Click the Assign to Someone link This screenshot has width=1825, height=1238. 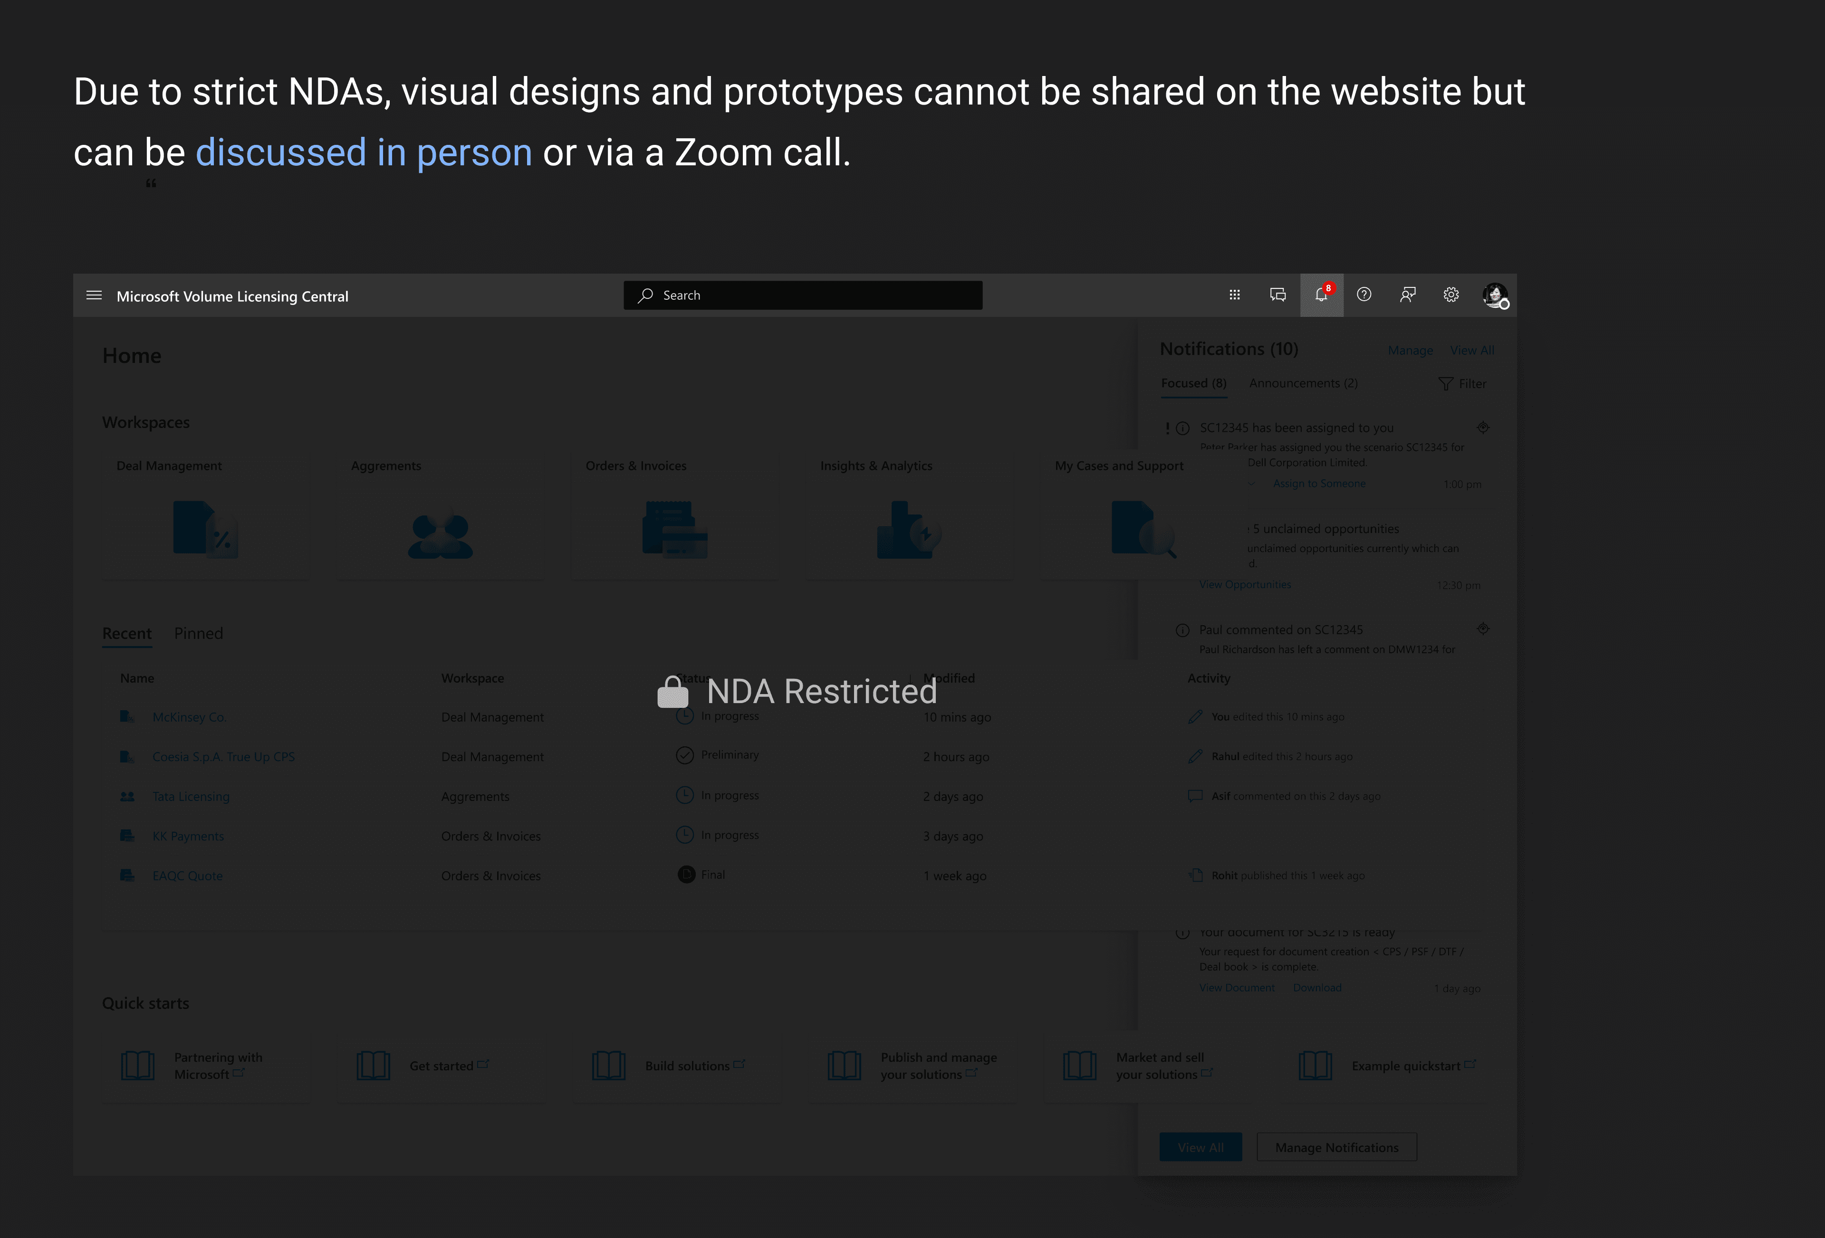coord(1319,484)
